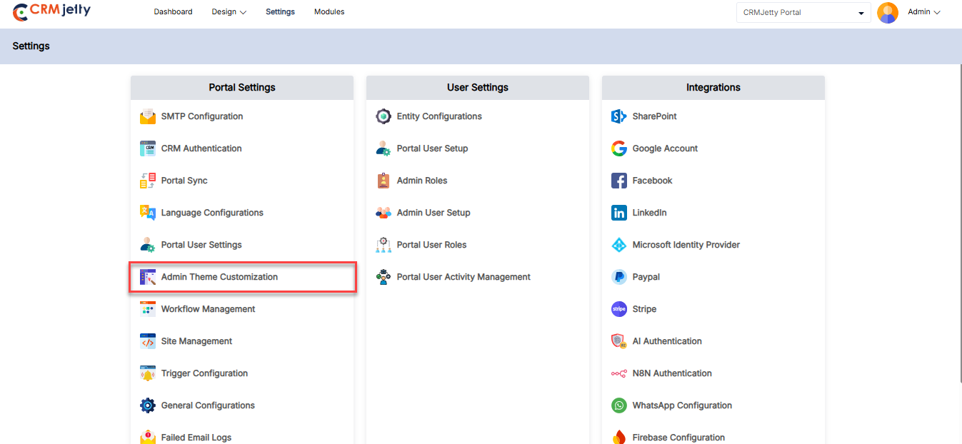Open the Entity Configurations link

439,116
